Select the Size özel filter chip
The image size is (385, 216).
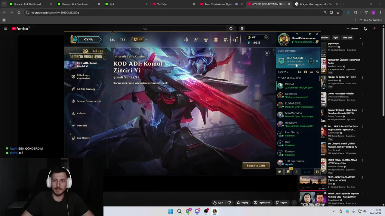347,38
